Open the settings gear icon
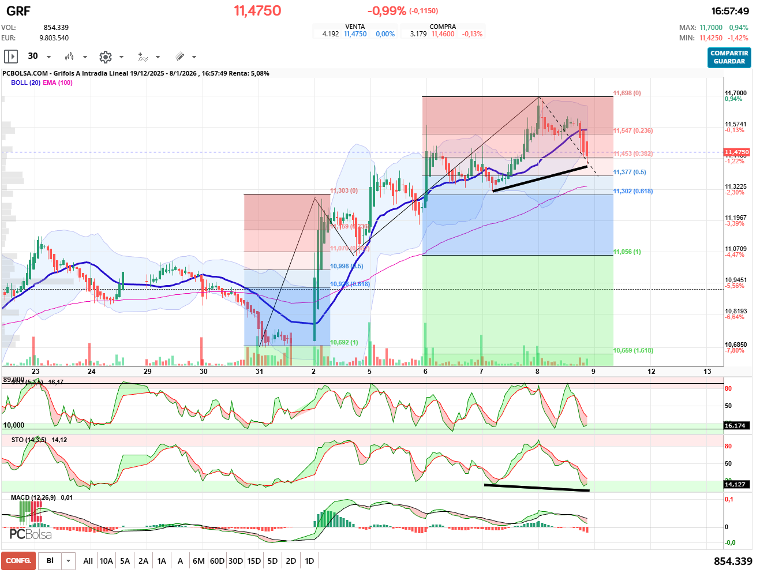 click(105, 57)
